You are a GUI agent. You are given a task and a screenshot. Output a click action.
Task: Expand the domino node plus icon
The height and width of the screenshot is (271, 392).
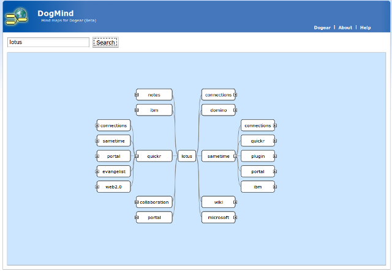coord(235,111)
